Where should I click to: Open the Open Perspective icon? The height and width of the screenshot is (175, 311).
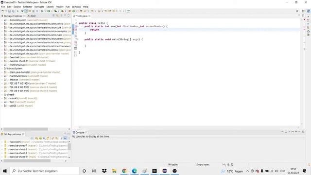303,11
